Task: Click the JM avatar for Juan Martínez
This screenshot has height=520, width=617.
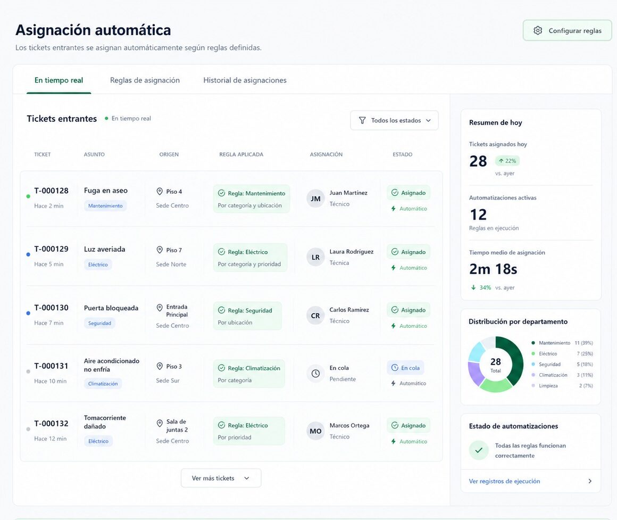Action: pos(315,199)
